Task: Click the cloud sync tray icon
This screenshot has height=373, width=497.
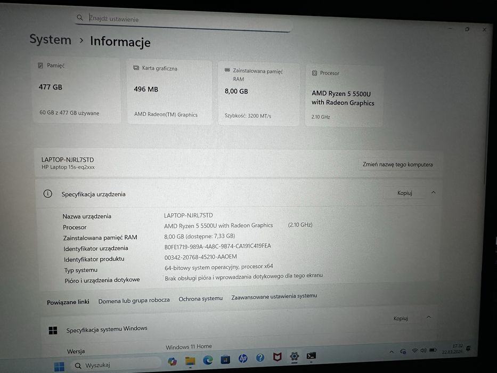Action: pos(403,351)
